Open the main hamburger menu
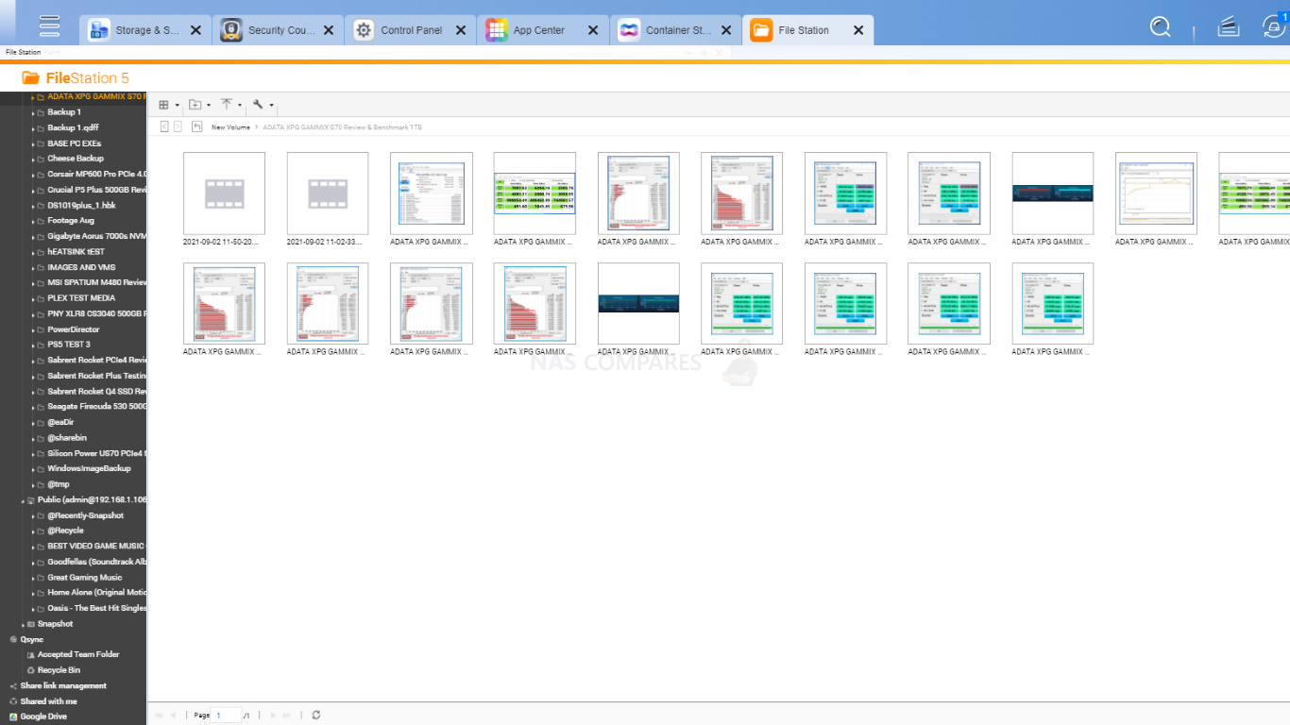Viewport: 1290px width, 725px height. click(49, 26)
